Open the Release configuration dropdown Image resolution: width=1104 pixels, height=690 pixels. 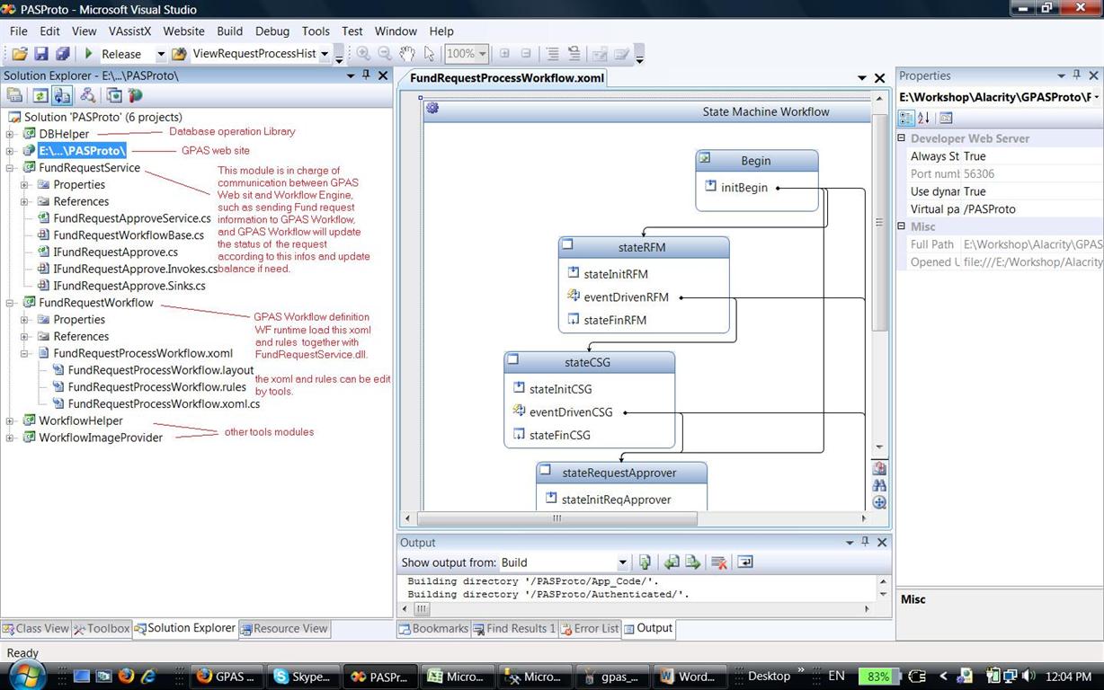click(x=161, y=54)
